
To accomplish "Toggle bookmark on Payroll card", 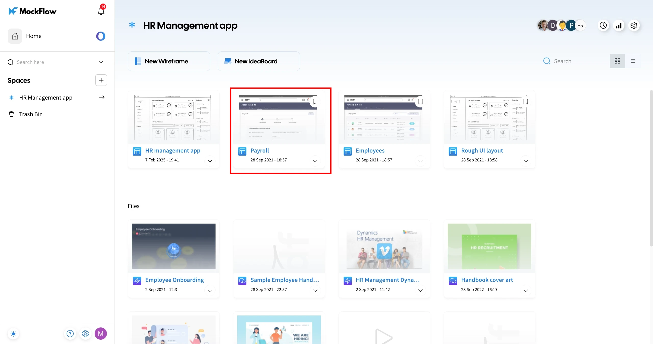I will [x=315, y=102].
